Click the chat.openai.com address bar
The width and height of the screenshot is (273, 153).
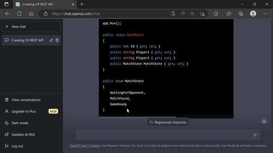[x=76, y=14]
